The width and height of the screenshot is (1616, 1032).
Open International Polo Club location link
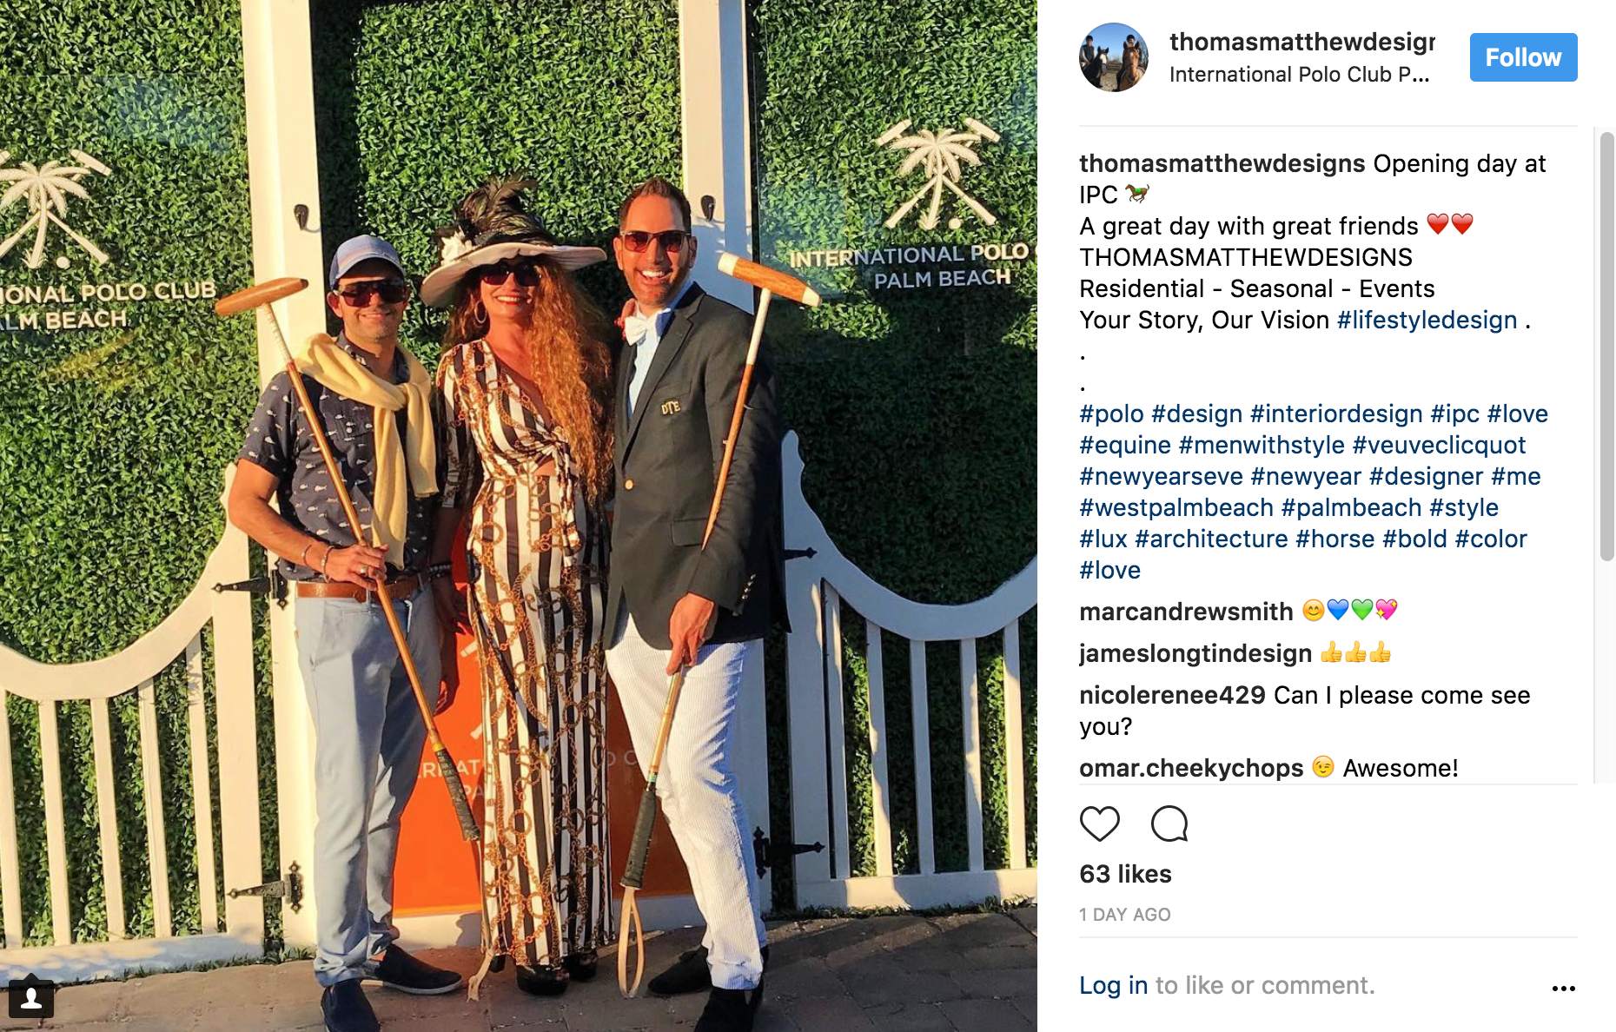(1299, 75)
